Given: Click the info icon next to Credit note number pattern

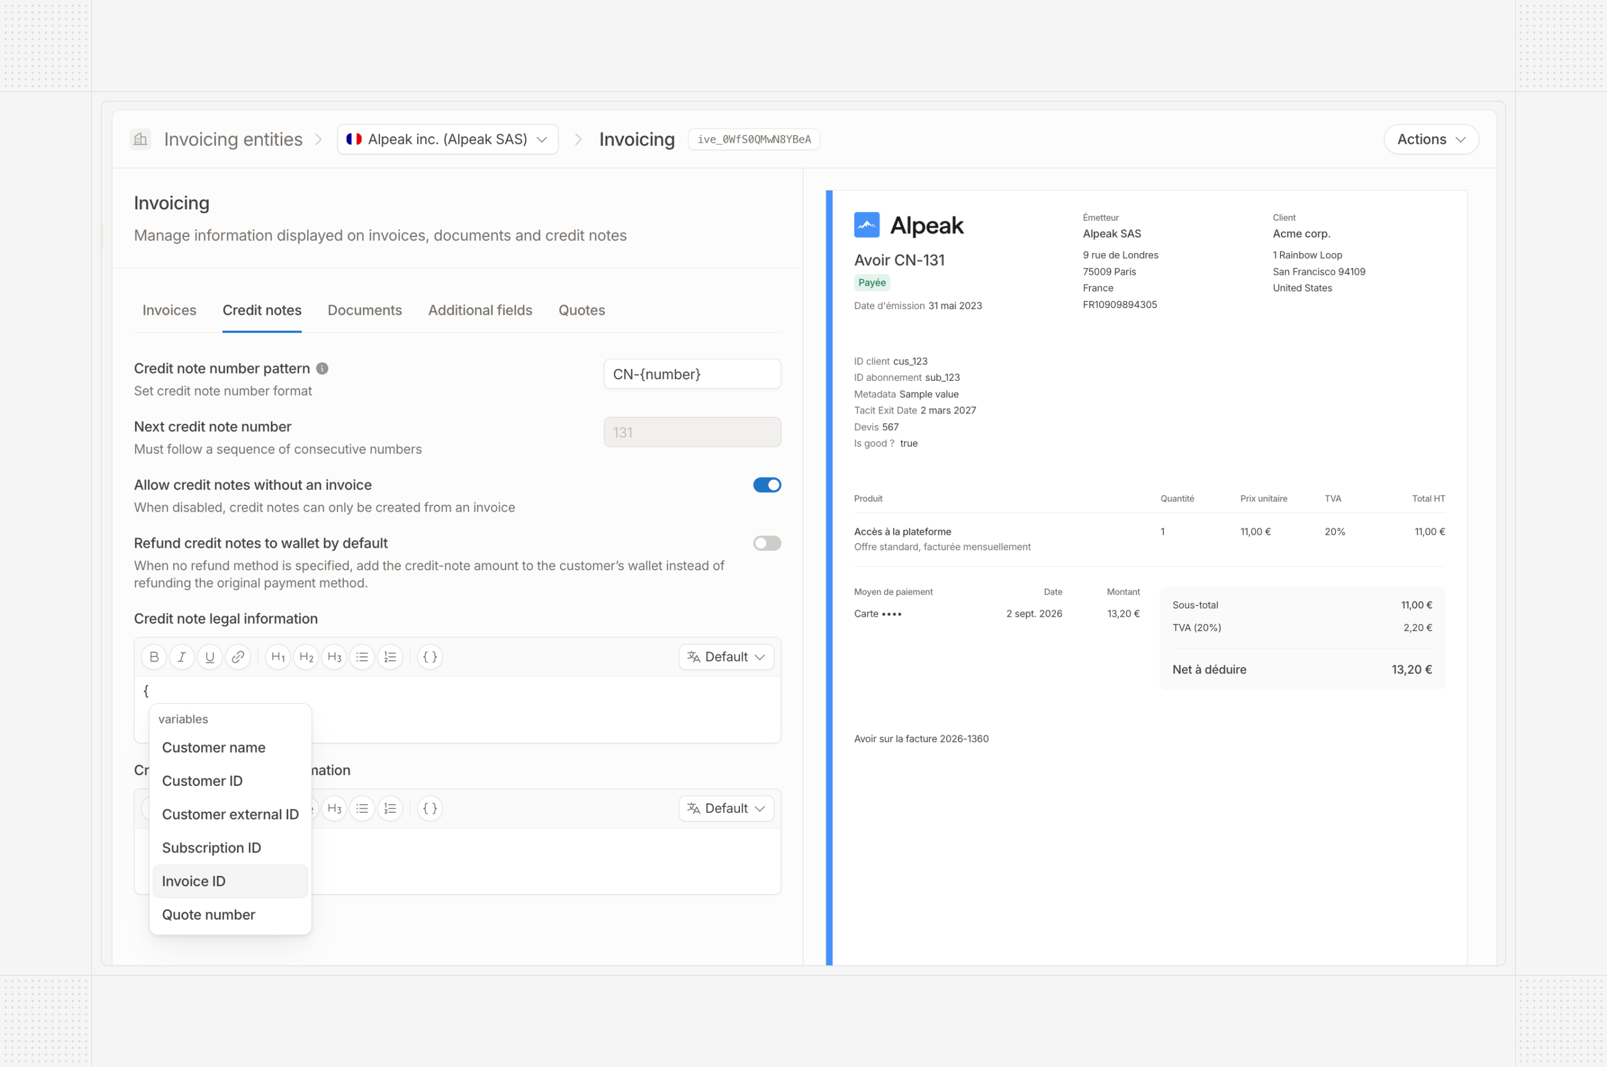Looking at the screenshot, I should click(323, 368).
